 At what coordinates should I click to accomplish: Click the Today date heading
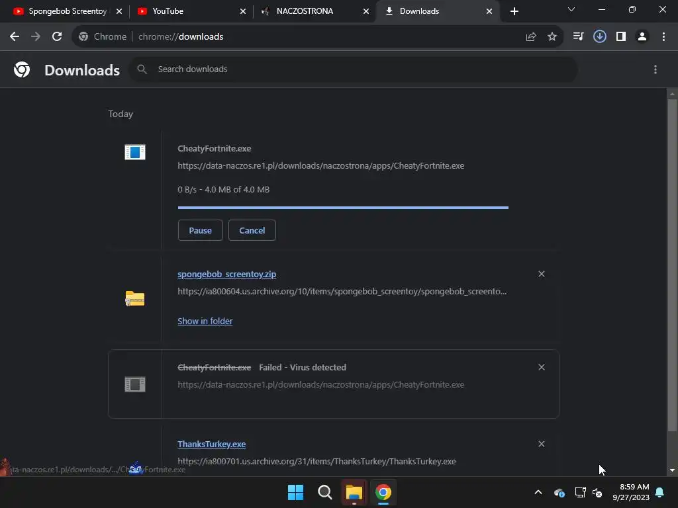tap(121, 114)
